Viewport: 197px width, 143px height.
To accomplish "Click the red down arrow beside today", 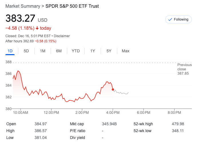I will coord(37,28).
